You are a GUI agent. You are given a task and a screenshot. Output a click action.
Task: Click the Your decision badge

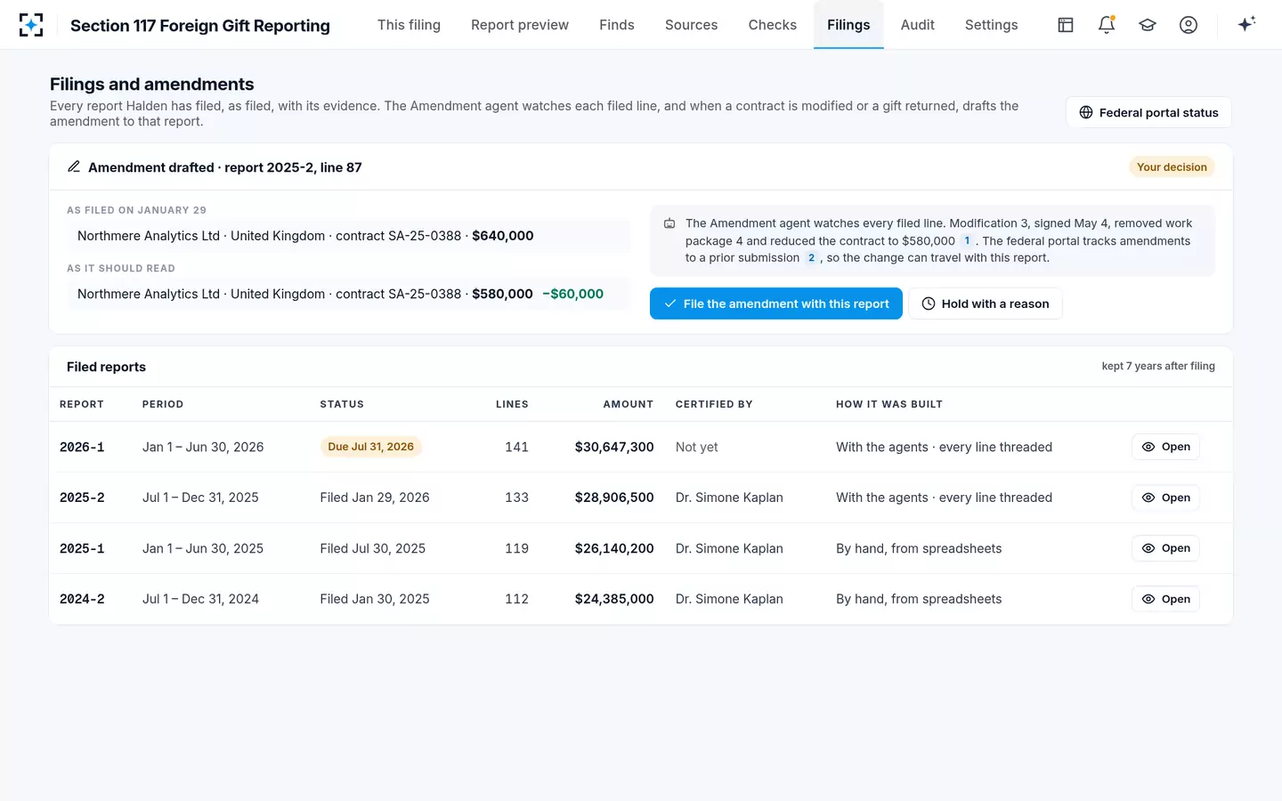pyautogui.click(x=1172, y=167)
